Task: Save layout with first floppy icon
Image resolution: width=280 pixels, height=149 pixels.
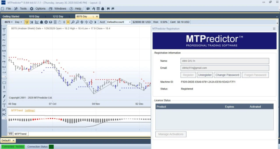Action: [108, 8]
